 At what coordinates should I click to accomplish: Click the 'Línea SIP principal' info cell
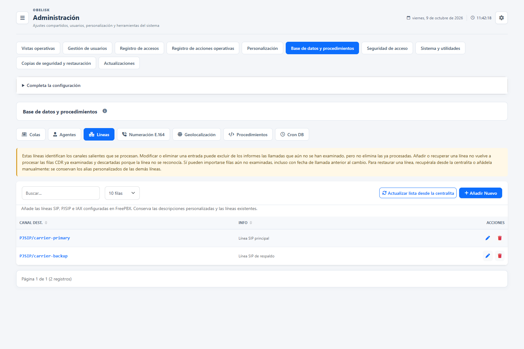(x=254, y=238)
